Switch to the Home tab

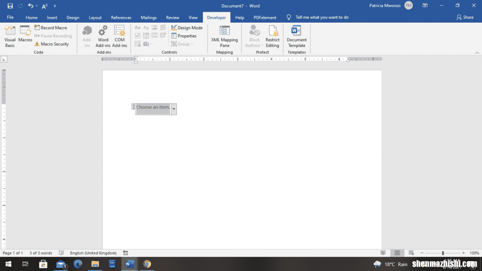click(x=32, y=17)
